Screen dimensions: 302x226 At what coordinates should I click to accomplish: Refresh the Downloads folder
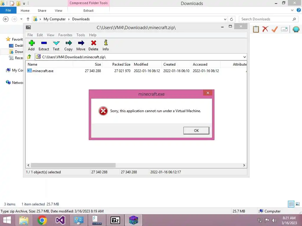coord(232,19)
